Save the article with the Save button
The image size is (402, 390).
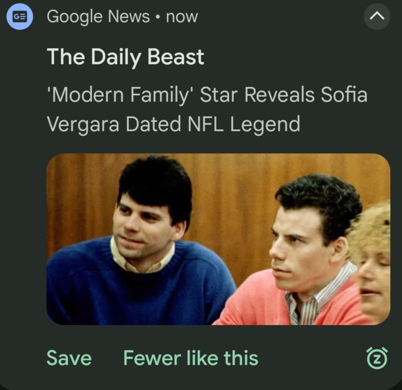pos(69,358)
